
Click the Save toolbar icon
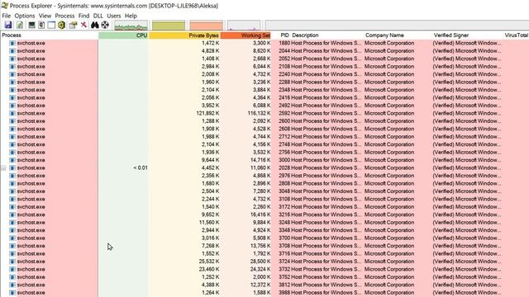[8, 25]
